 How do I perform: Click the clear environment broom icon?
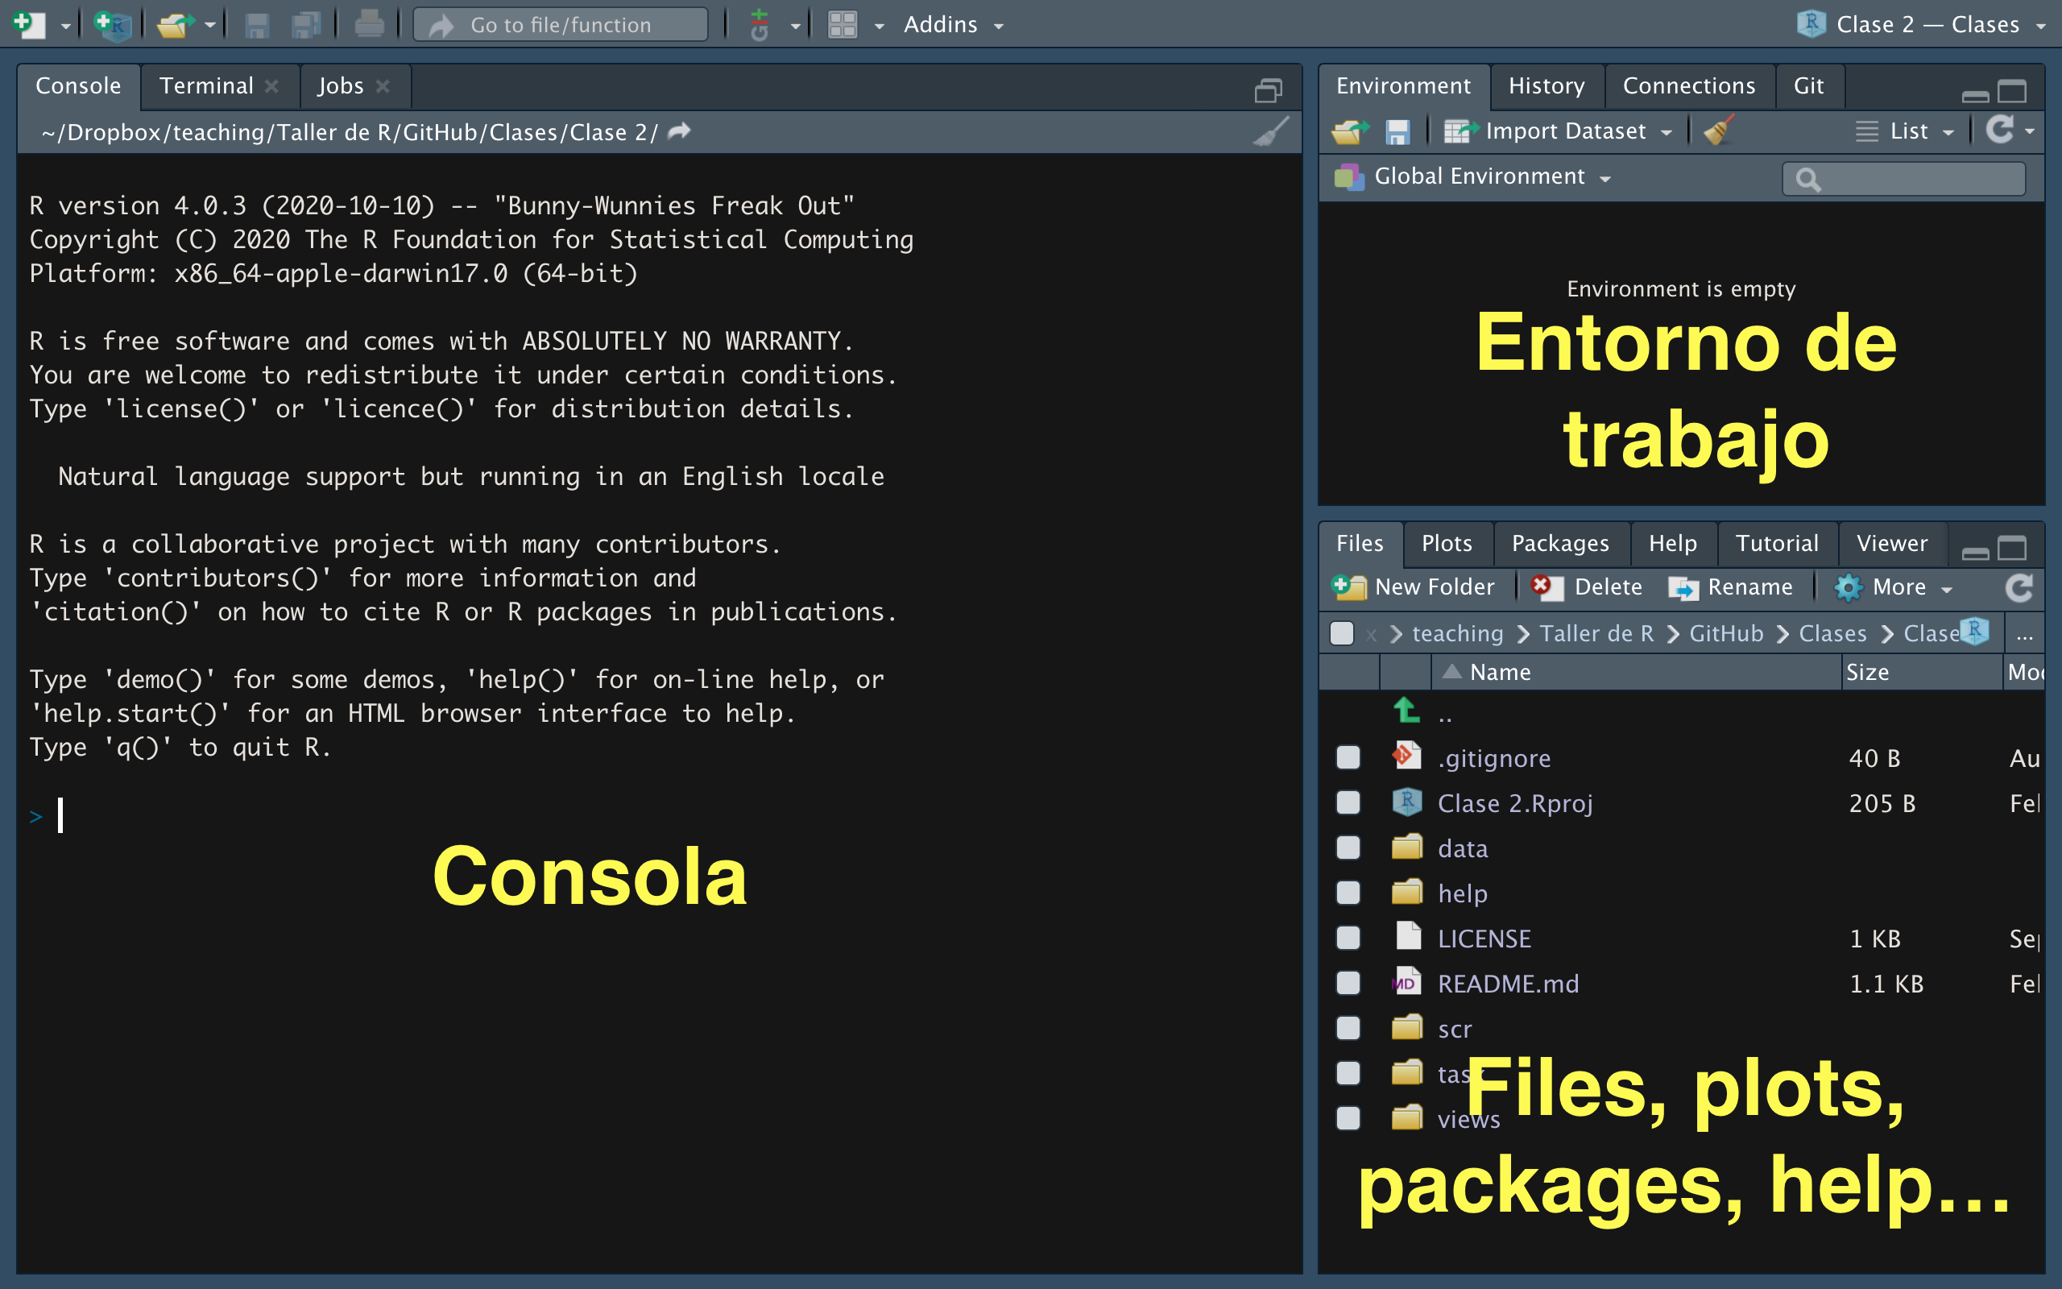coord(1718,131)
